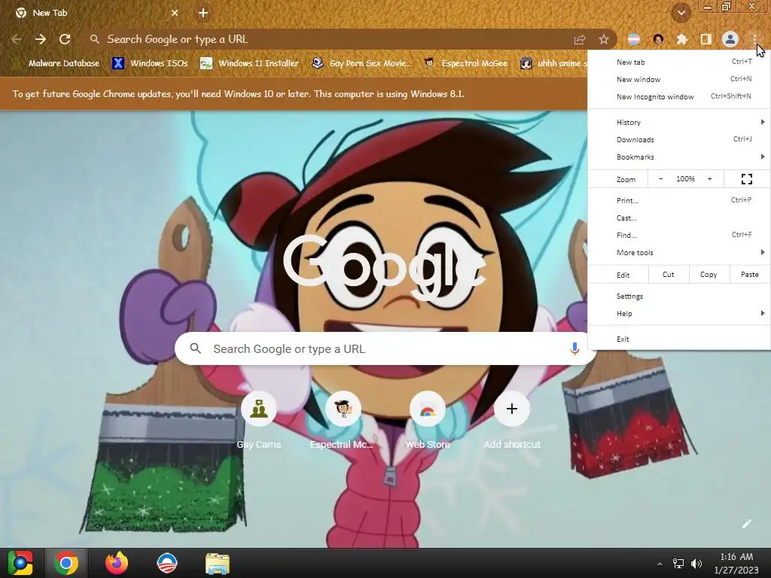Click the striped flag extension icon
771x578 pixels.
634,39
